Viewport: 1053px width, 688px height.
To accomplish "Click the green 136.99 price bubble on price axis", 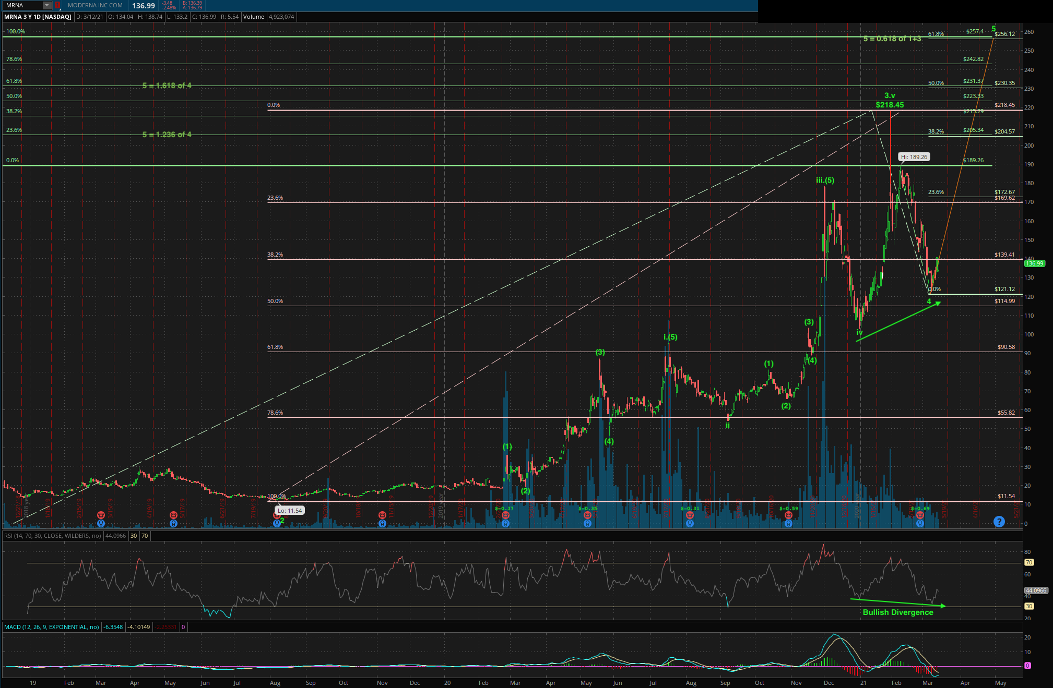I will [1034, 263].
